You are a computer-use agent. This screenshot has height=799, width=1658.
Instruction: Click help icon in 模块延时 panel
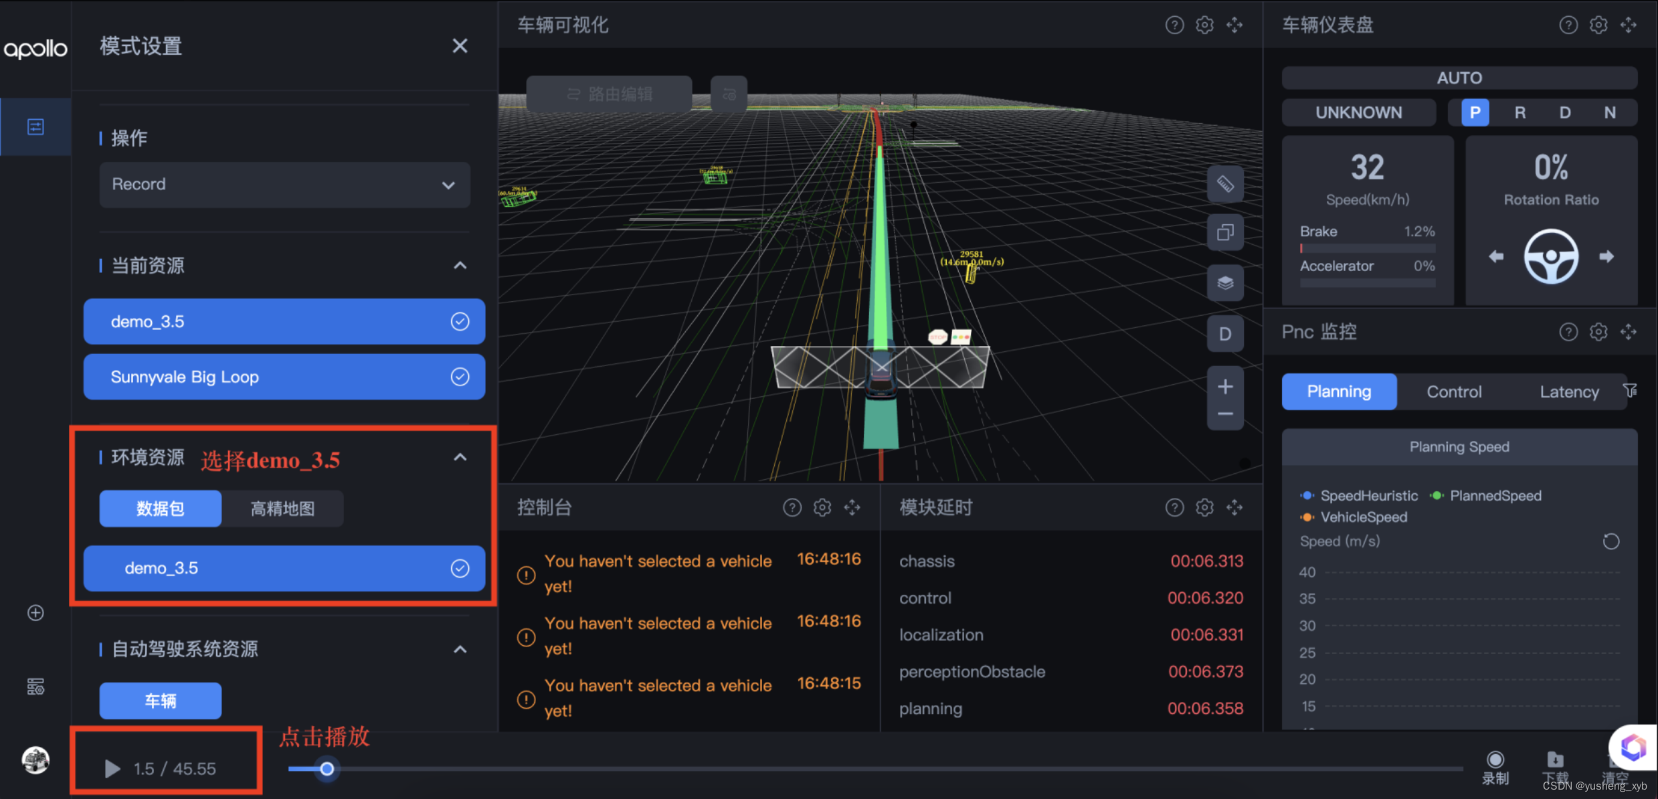[1174, 508]
